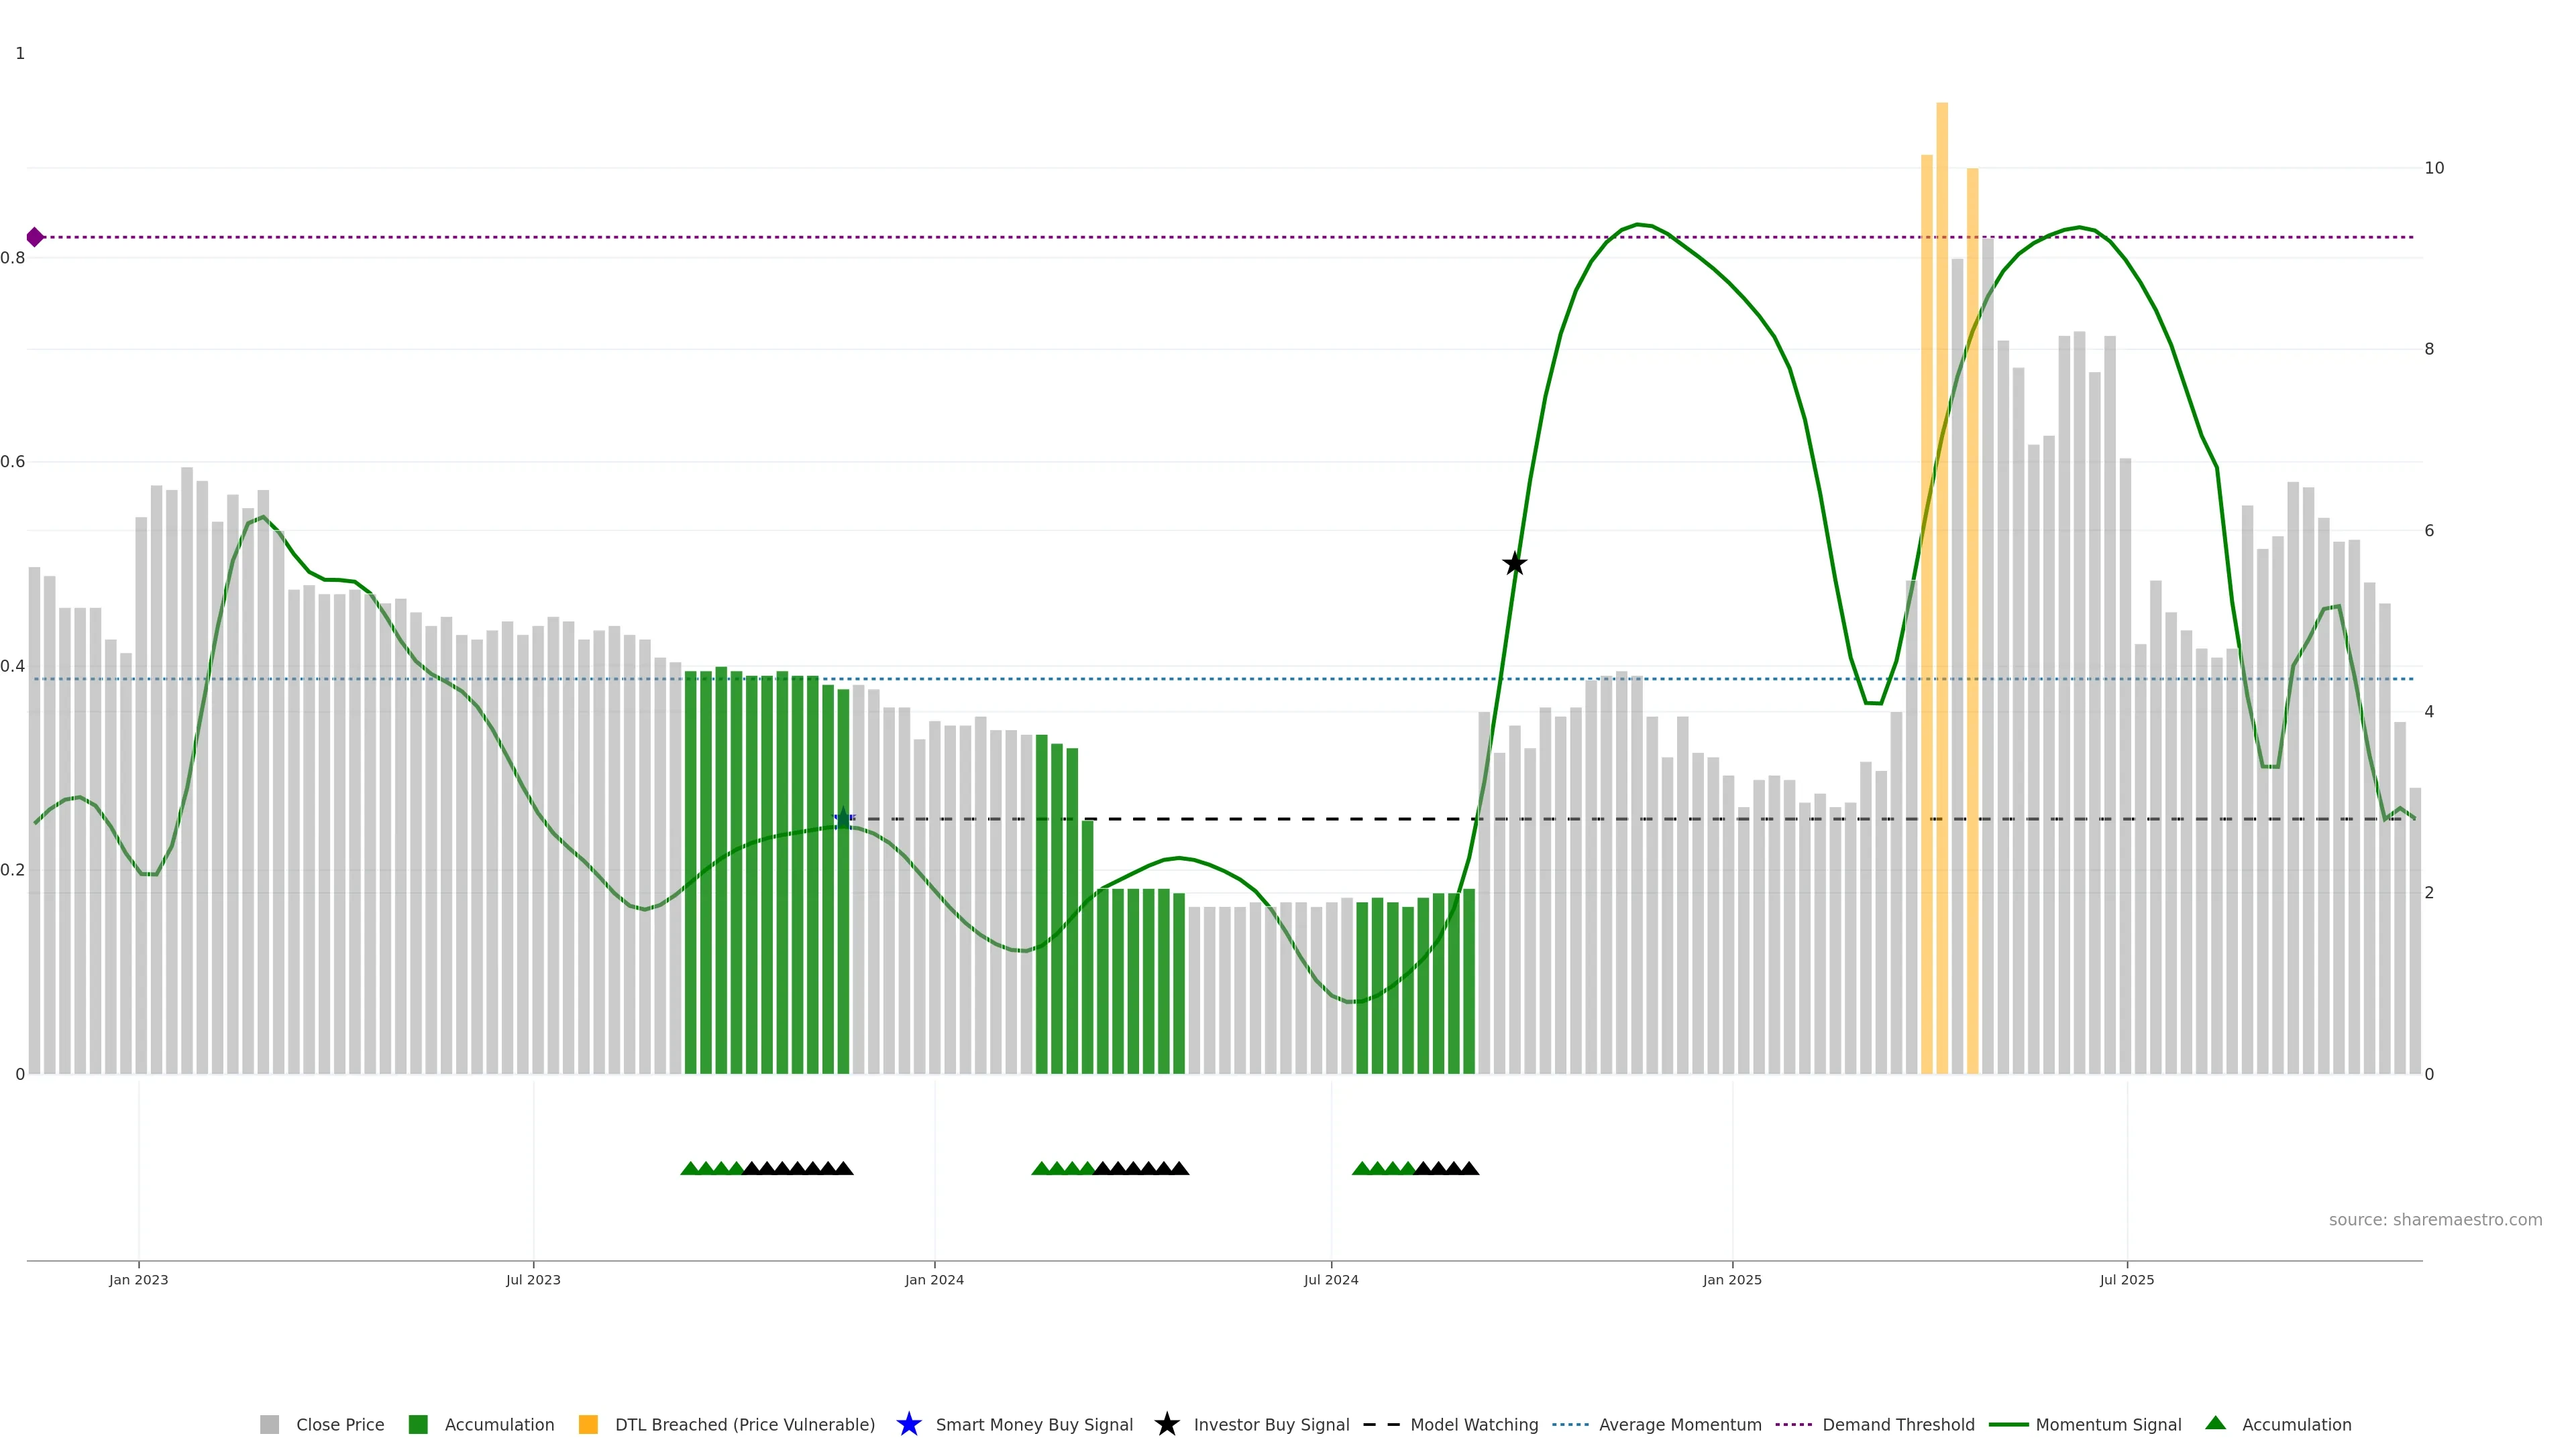Click the Jul 2025 x-axis label

coord(2126,1279)
